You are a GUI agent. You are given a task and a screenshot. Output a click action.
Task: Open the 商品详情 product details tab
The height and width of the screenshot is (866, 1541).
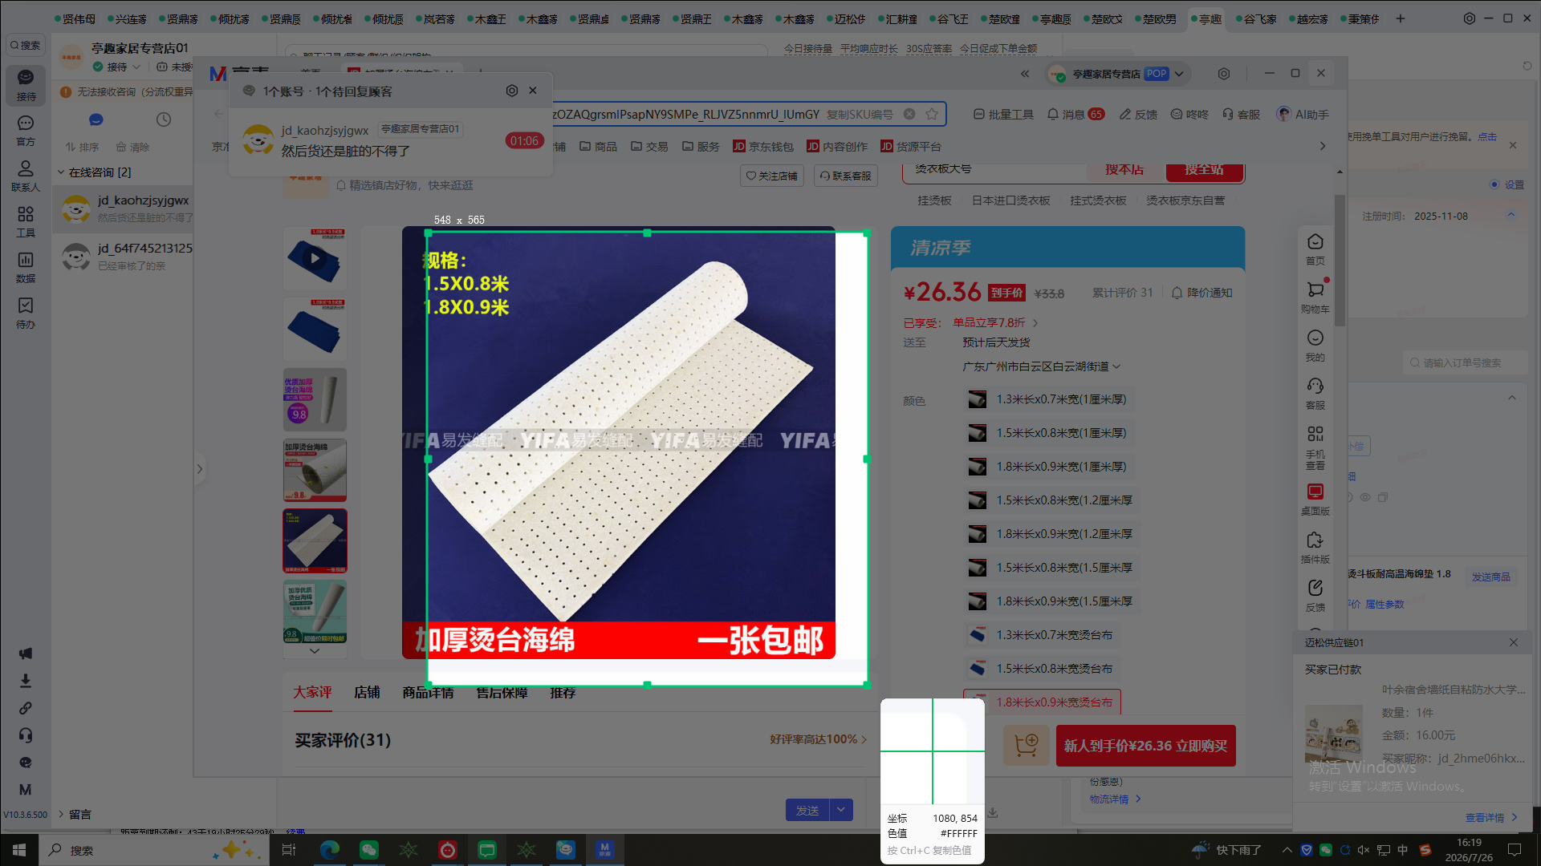(428, 692)
